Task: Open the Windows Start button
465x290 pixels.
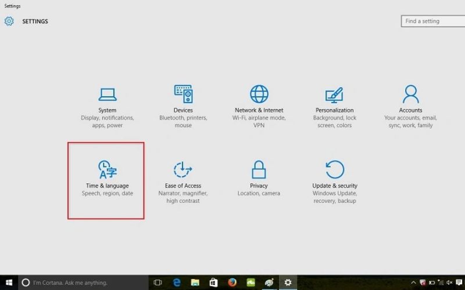Action: pyautogui.click(x=9, y=282)
